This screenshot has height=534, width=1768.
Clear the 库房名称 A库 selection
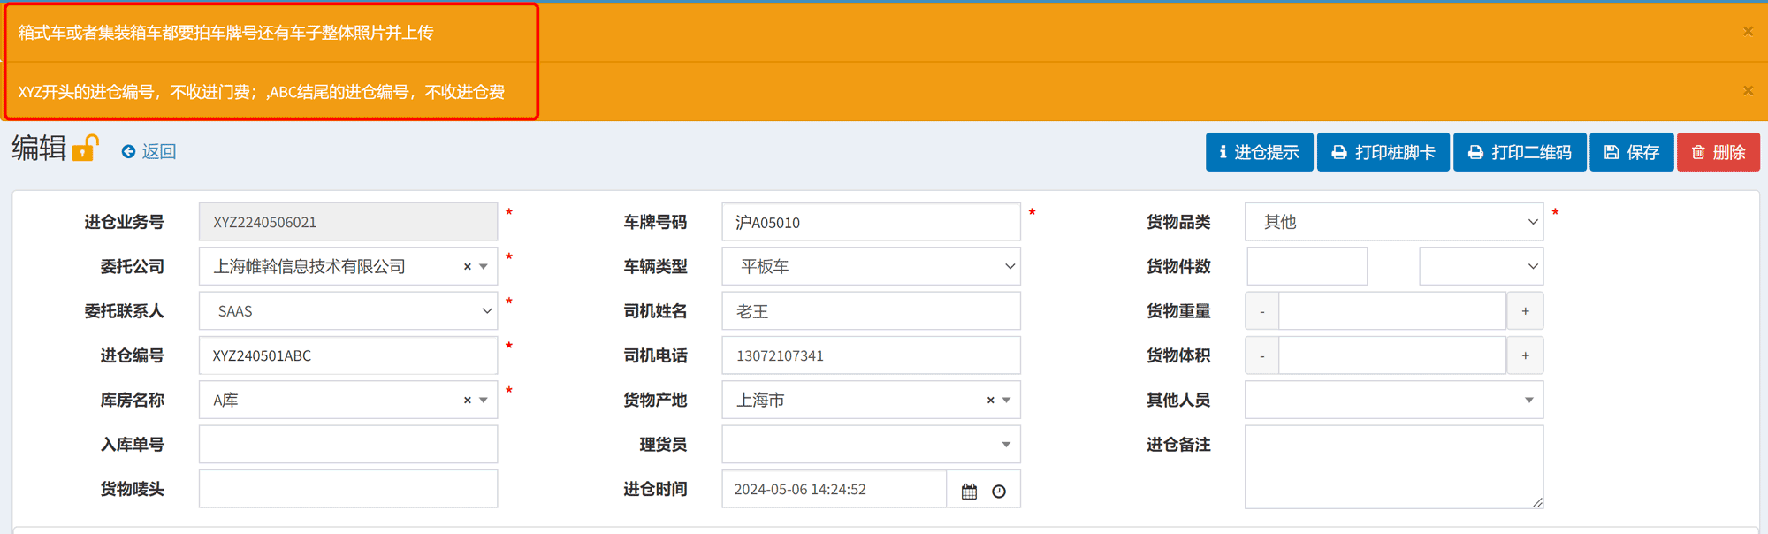tap(467, 400)
